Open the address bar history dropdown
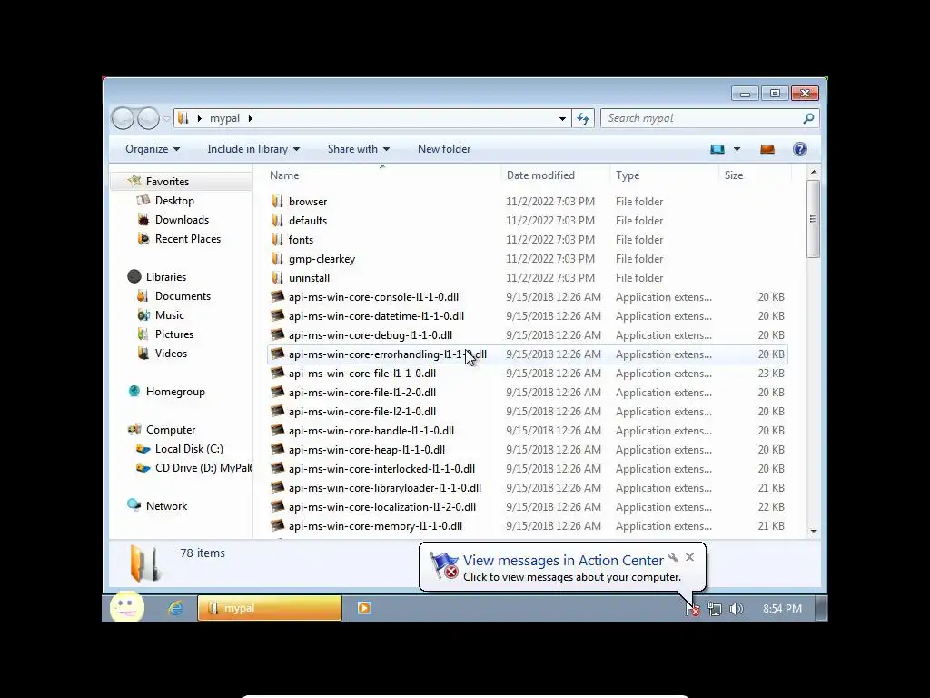Viewport: 930px width, 698px height. [x=561, y=119]
